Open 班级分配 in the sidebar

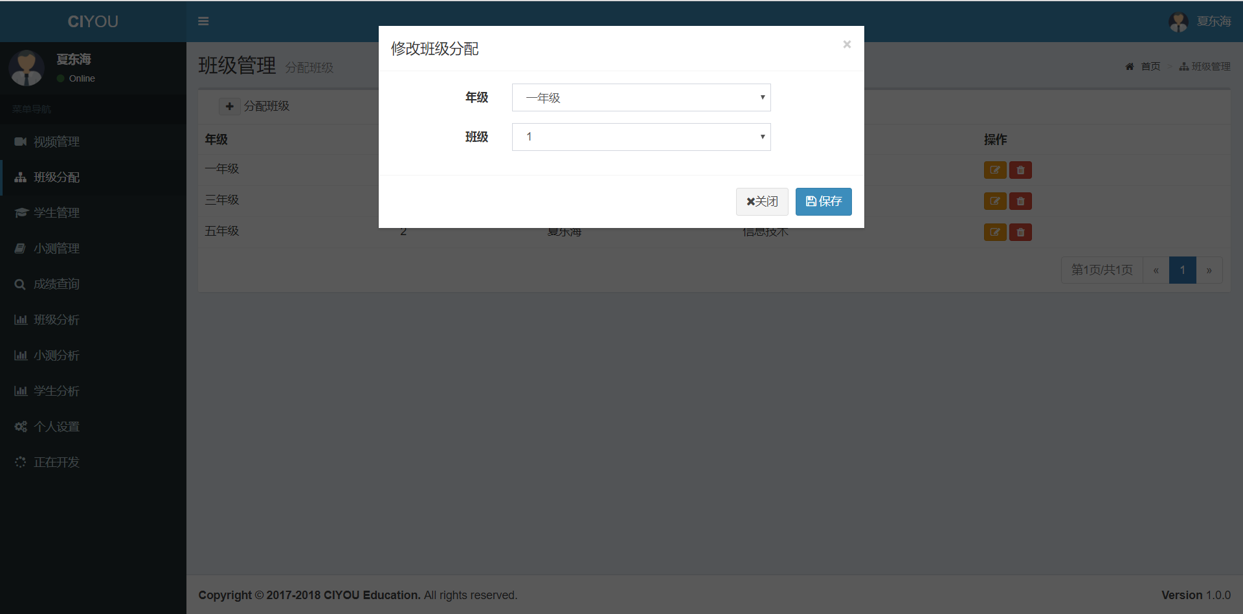pyautogui.click(x=93, y=177)
